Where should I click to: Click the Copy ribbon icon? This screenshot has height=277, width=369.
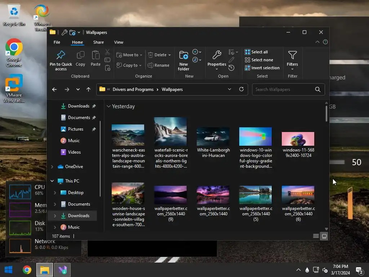pos(80,55)
